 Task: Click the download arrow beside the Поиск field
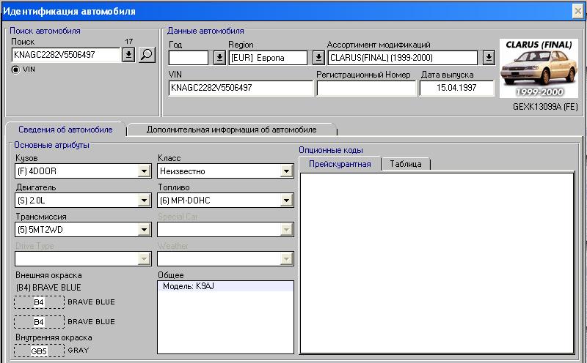coord(128,55)
